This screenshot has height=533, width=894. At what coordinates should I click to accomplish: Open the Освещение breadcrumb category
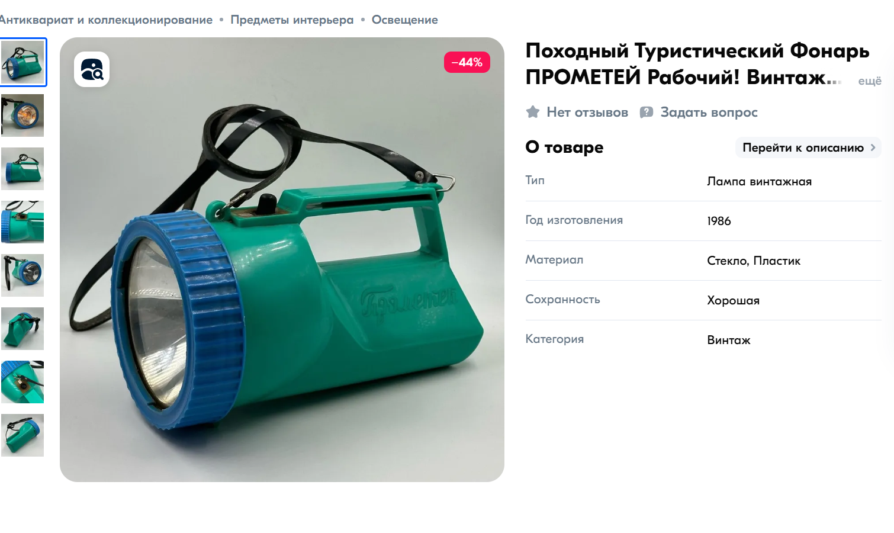(405, 20)
